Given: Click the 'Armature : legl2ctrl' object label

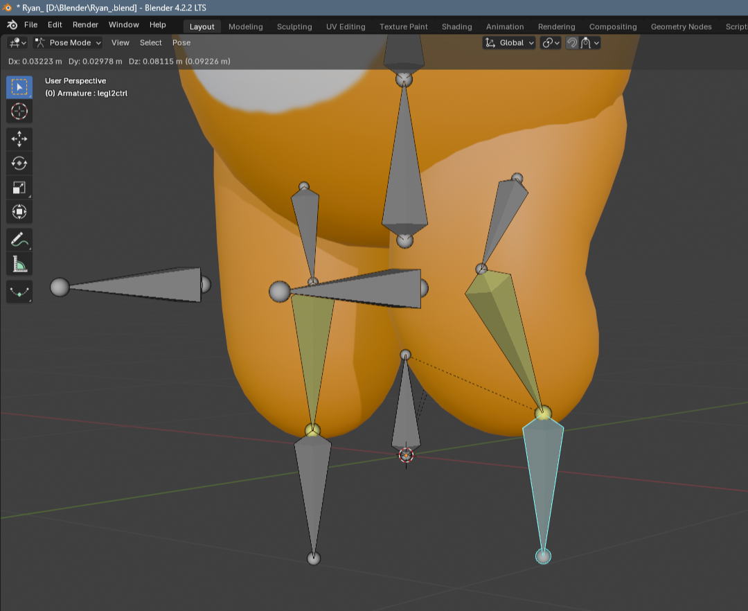Looking at the screenshot, I should pyautogui.click(x=87, y=93).
